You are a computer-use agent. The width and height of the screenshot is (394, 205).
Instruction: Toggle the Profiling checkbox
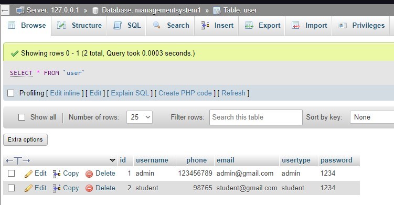click(11, 93)
